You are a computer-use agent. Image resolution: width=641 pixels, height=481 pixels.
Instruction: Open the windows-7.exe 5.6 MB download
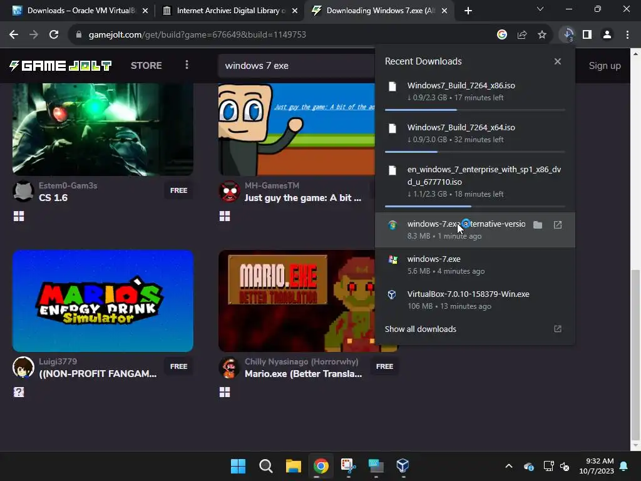(x=475, y=265)
